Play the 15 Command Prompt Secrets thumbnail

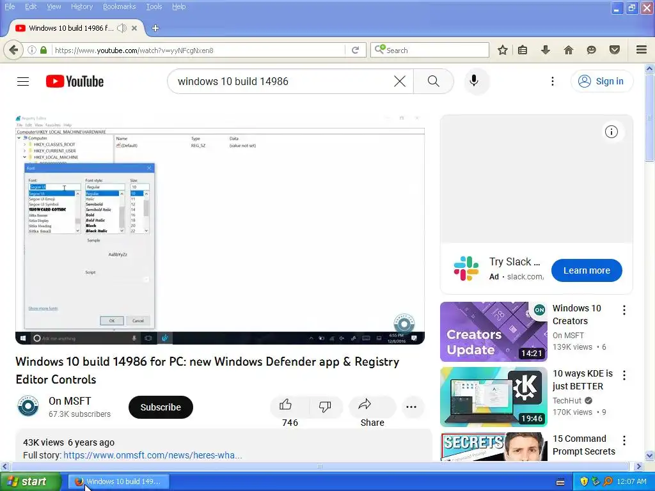[493, 447]
